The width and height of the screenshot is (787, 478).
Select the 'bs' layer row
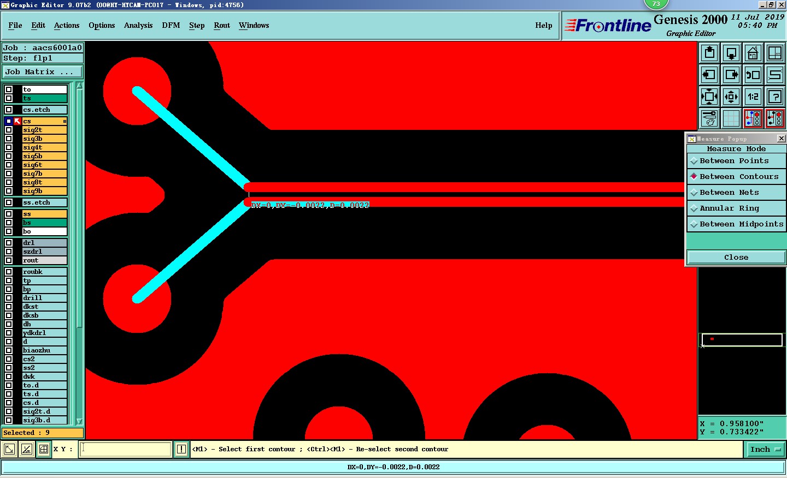pyautogui.click(x=45, y=223)
